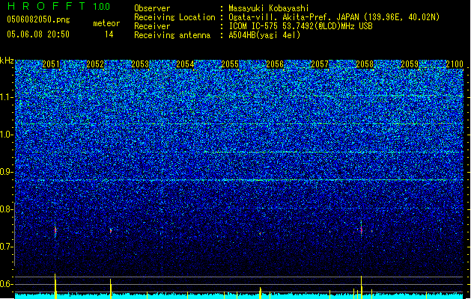
Task: Click the 0.7 frequency axis label
Action: pos(6,247)
